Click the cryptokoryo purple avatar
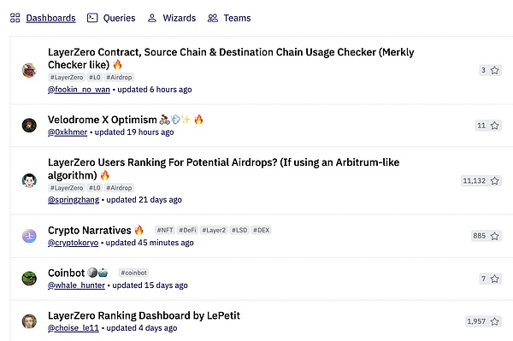513x341 pixels. [29, 236]
